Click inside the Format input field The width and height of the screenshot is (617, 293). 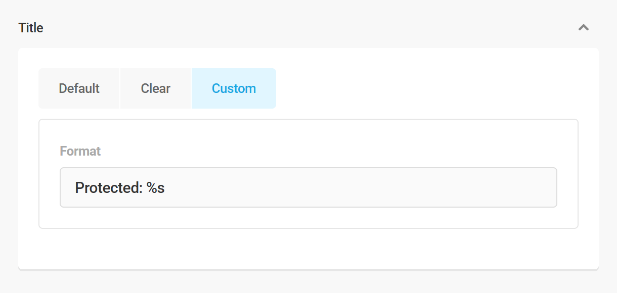click(x=308, y=187)
